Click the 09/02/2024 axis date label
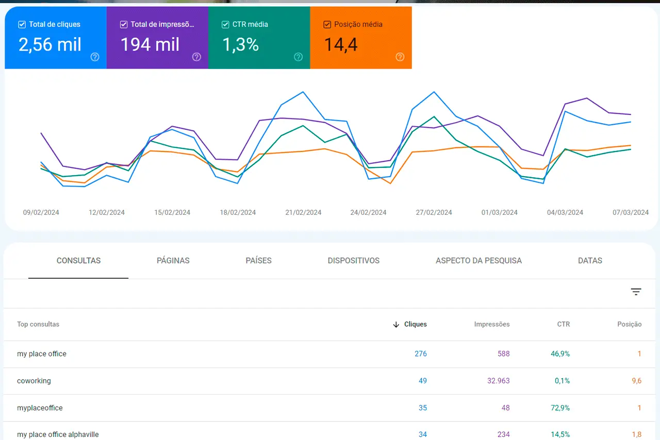Viewport: 660px width, 440px height. pyautogui.click(x=41, y=212)
